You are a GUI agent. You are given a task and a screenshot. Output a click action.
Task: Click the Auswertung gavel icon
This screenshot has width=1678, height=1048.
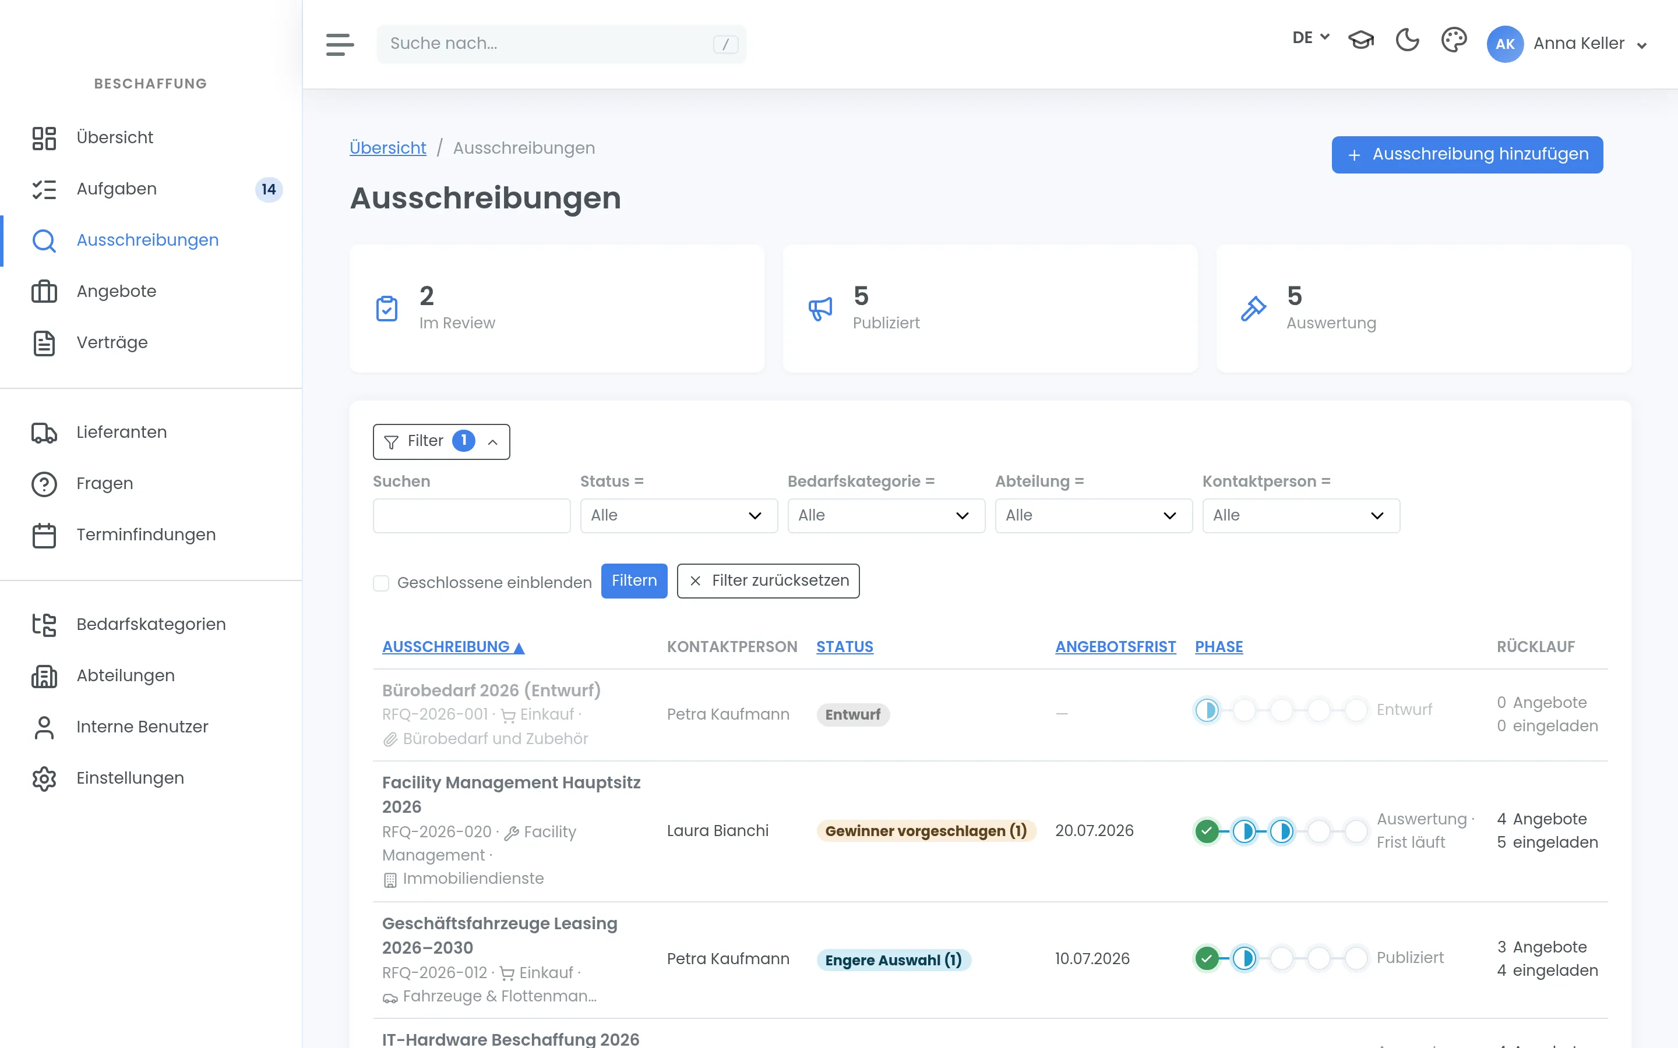[x=1254, y=309]
